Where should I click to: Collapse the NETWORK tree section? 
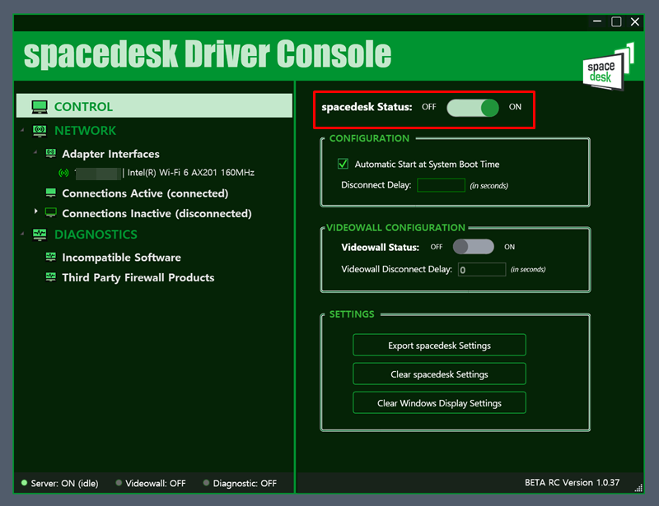[22, 131]
